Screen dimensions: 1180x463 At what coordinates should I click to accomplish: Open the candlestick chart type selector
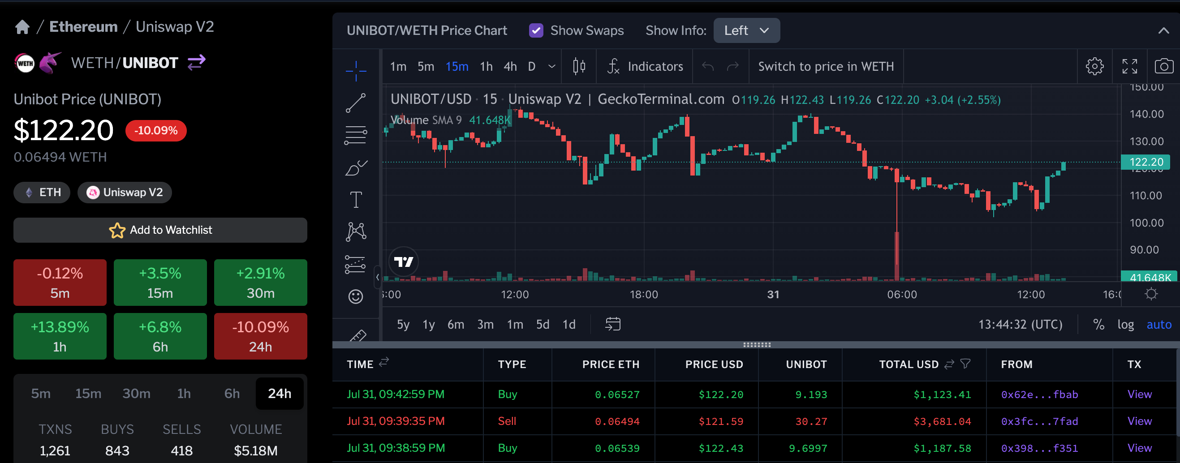coord(579,66)
